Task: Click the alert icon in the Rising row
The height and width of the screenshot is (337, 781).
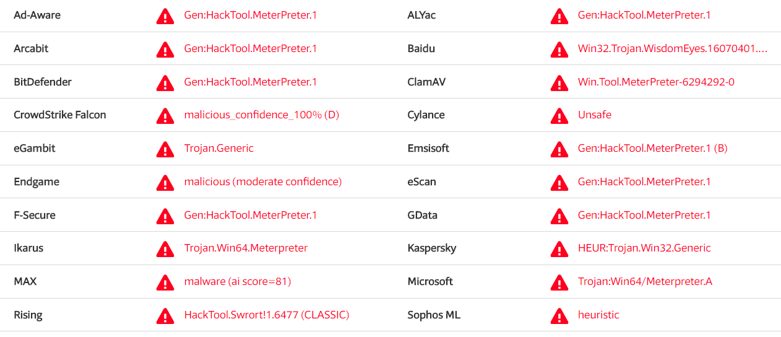Action: tap(165, 315)
